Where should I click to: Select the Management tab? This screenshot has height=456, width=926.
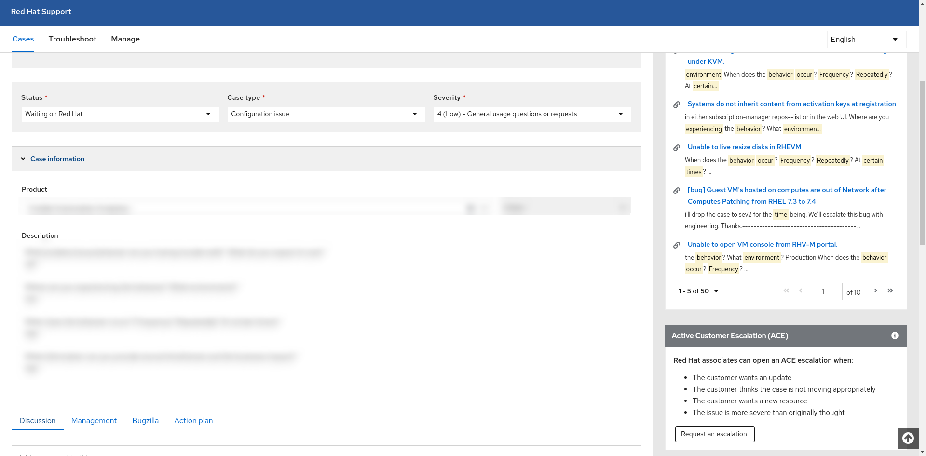[94, 421]
